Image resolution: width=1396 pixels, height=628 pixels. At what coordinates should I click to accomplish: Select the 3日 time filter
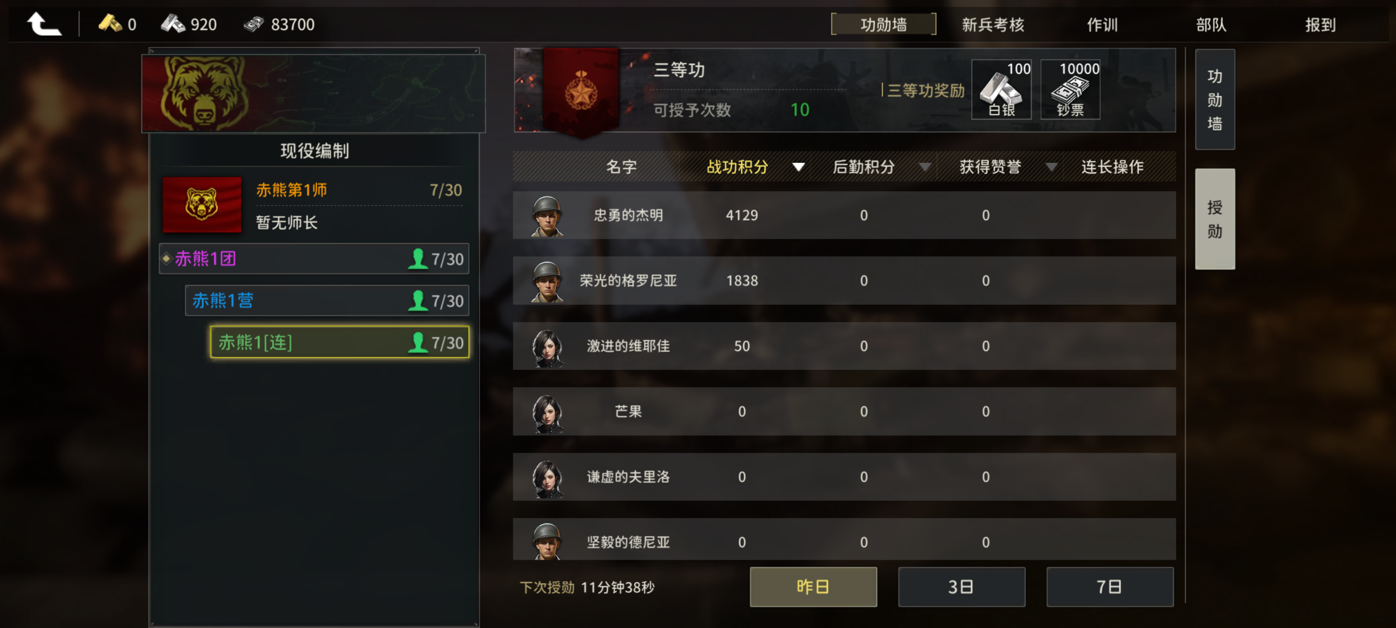[x=961, y=587]
